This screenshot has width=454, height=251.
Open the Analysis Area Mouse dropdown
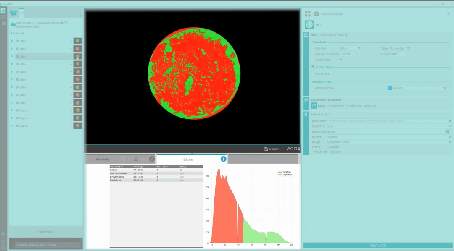point(420,88)
